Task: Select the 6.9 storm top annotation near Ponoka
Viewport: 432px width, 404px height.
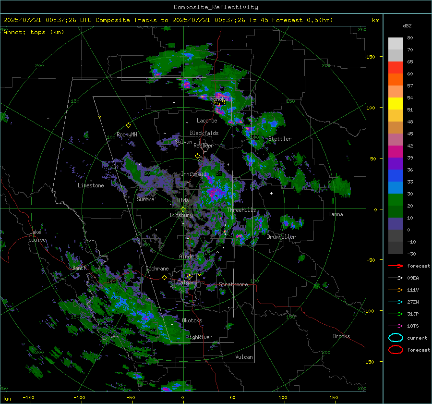Action: tap(219, 102)
